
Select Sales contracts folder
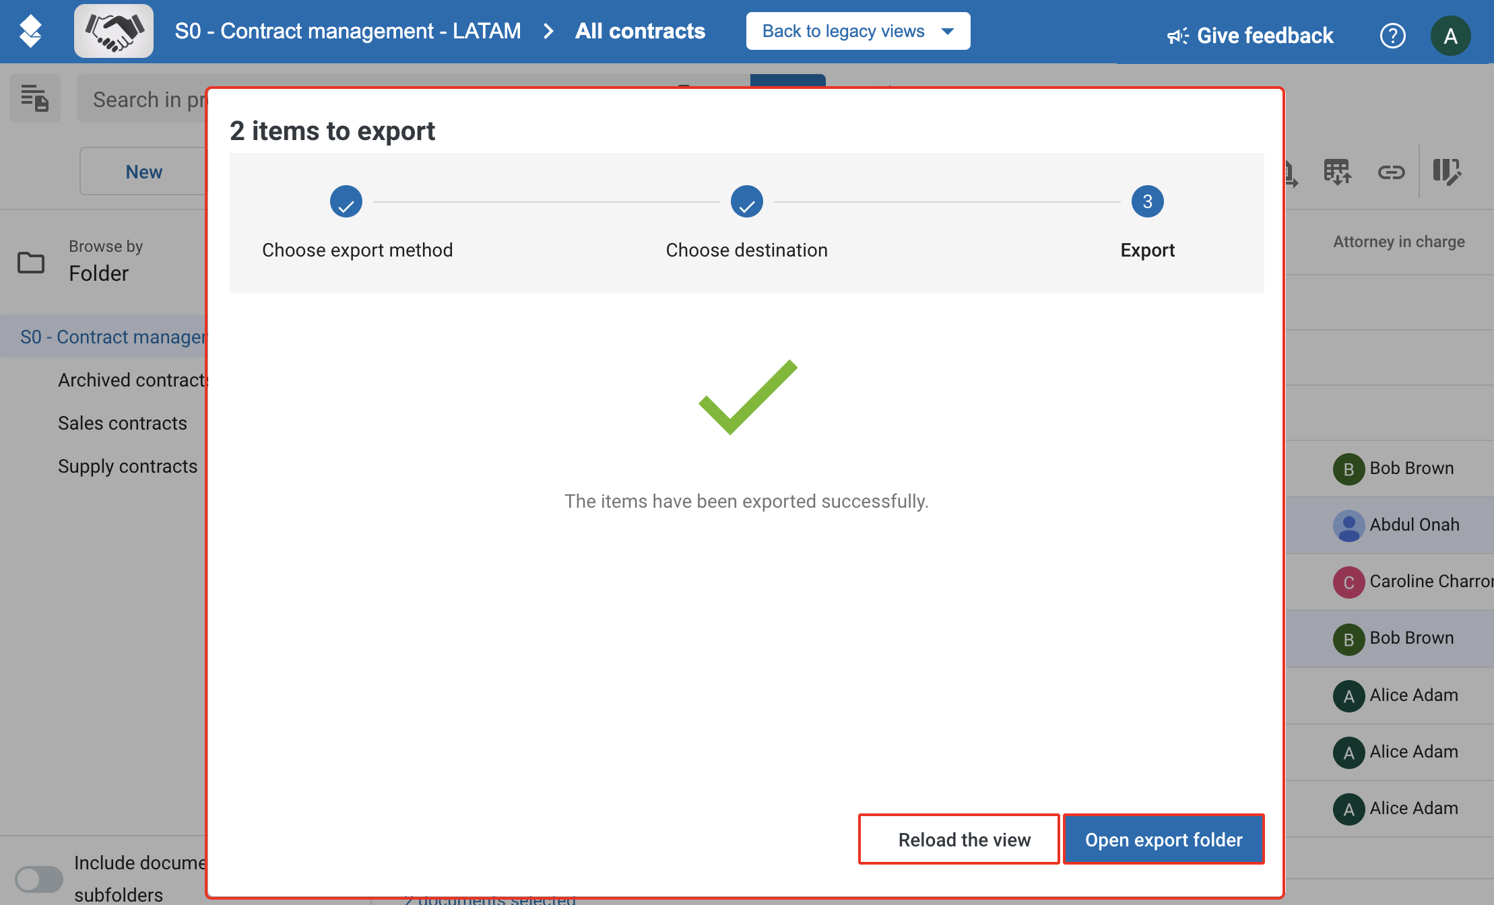pos(123,423)
